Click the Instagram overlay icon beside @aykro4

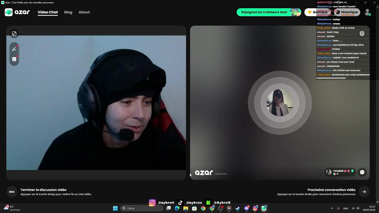point(152,203)
